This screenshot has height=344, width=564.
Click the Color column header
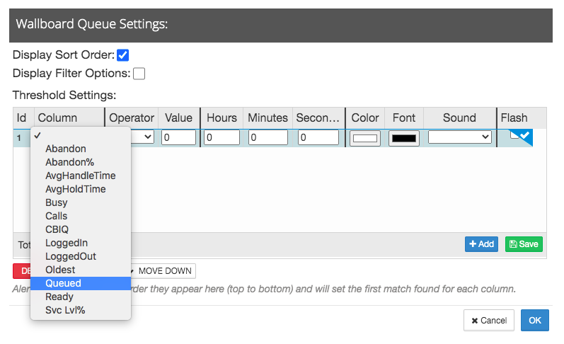pos(365,117)
